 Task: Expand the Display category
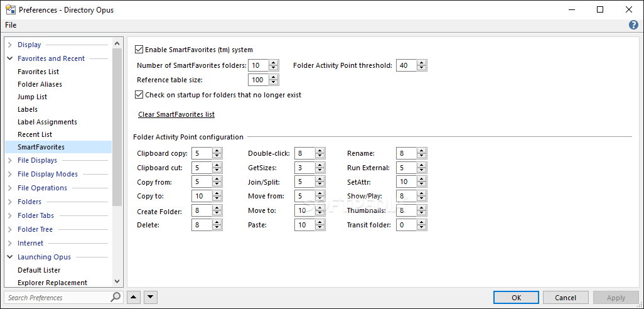point(10,45)
